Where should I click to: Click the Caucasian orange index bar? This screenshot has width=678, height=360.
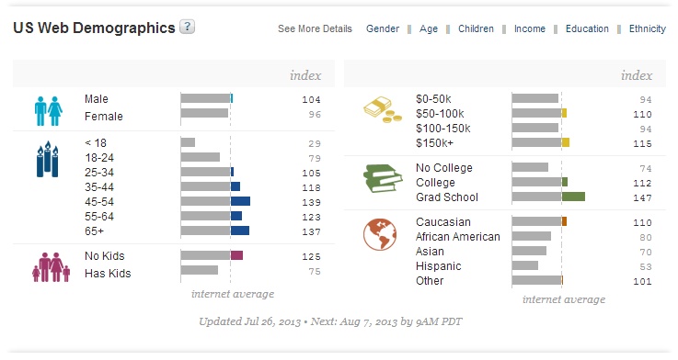[x=564, y=221]
